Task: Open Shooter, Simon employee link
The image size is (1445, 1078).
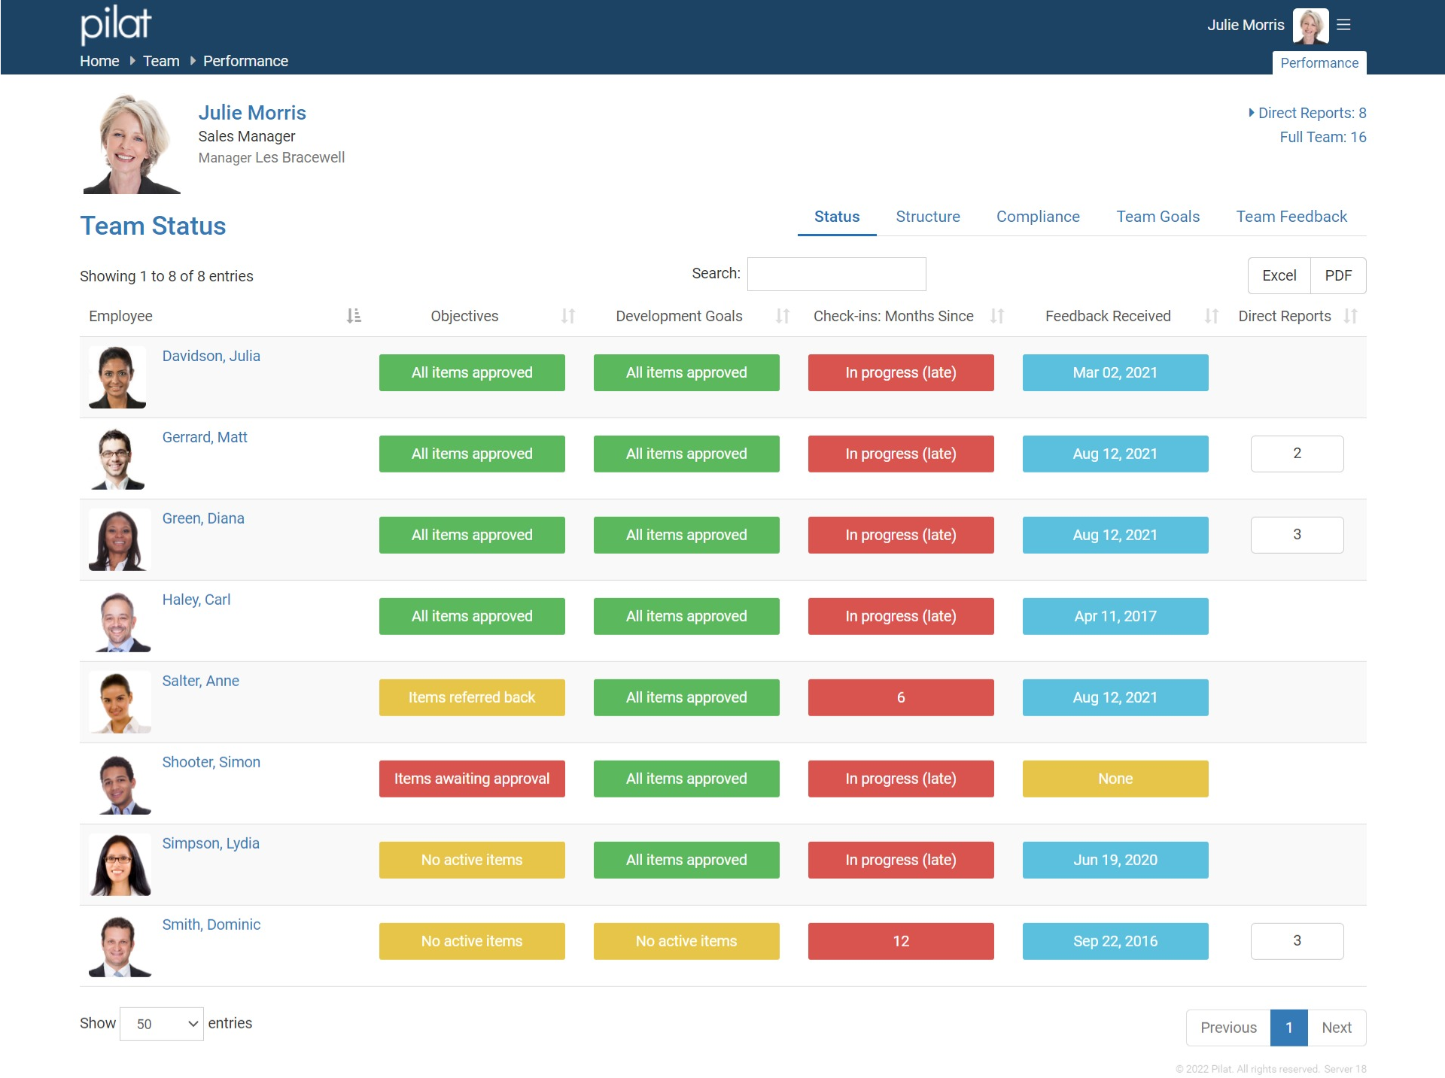Action: pos(211,762)
